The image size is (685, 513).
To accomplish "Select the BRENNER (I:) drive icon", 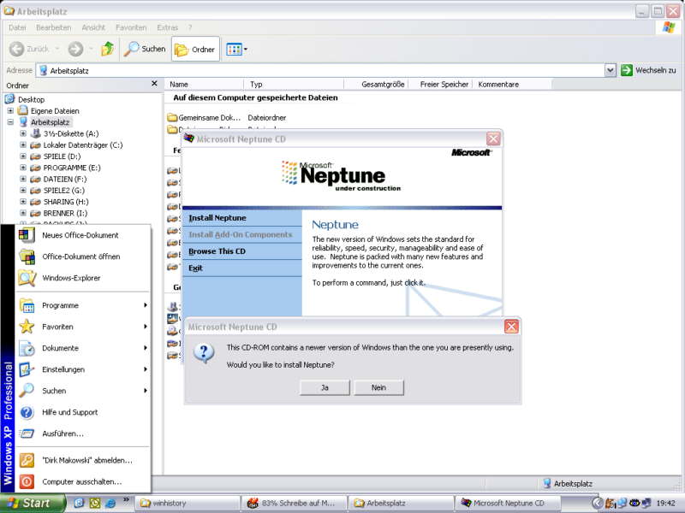I will point(35,213).
